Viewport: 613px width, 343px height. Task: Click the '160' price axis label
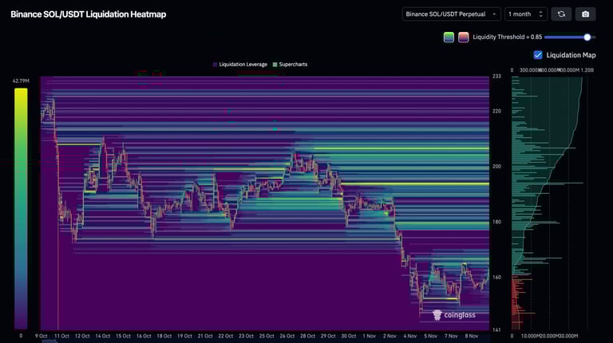pyautogui.click(x=496, y=278)
